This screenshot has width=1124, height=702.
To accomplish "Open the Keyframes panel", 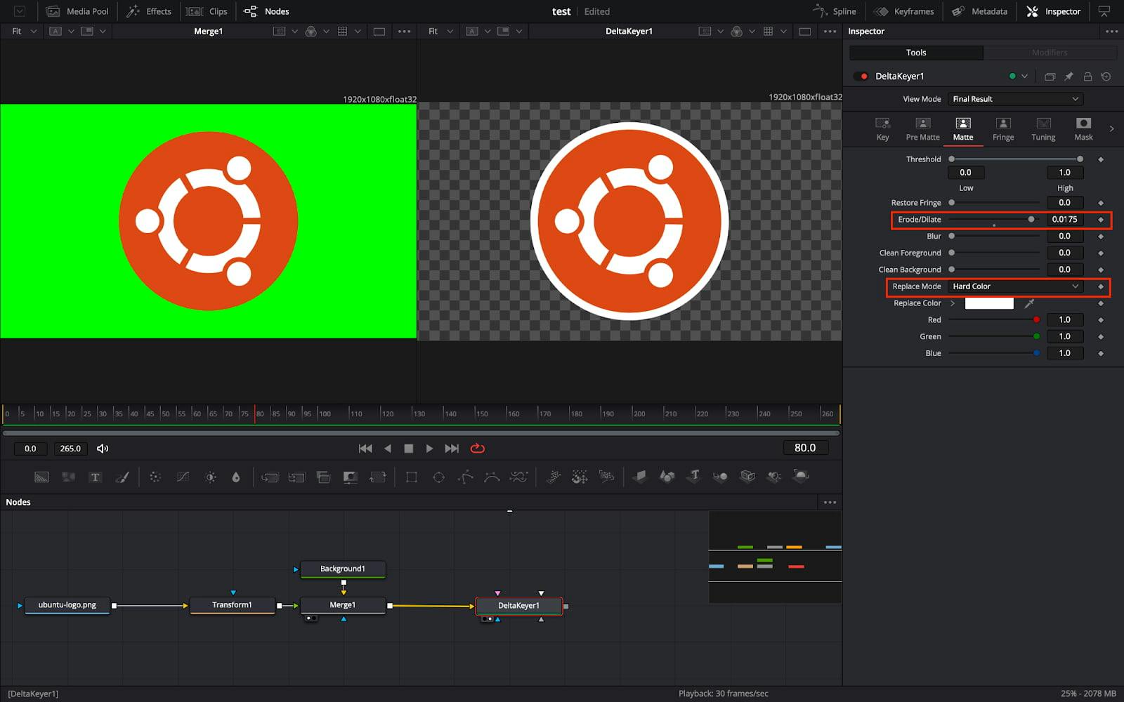I will [x=904, y=11].
